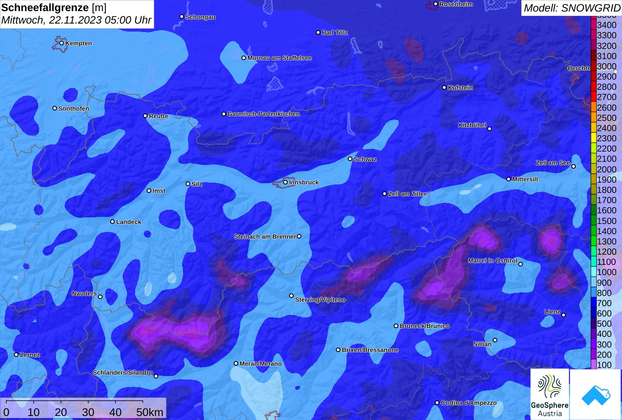Pick the Rosenheim marker dot
Screen dimensions: 622x420
pos(436,4)
